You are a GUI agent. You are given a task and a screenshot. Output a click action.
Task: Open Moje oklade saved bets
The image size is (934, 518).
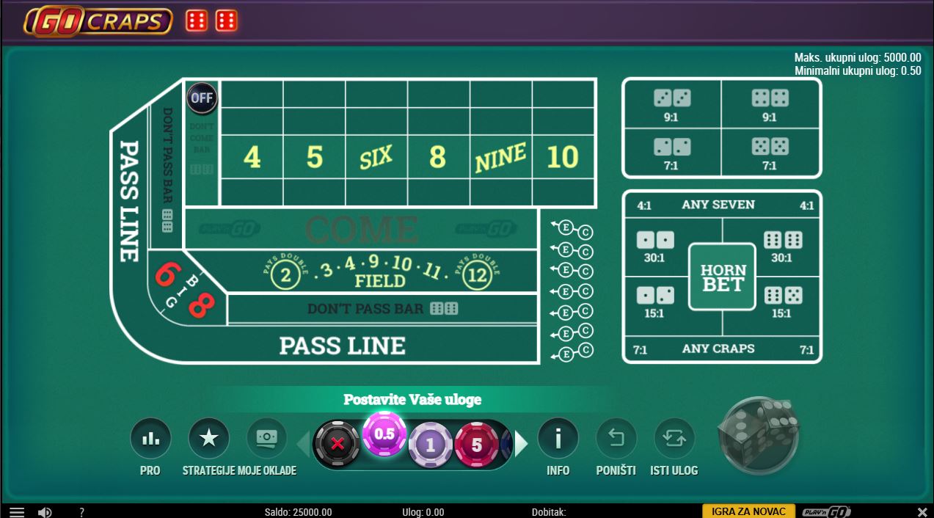(267, 439)
